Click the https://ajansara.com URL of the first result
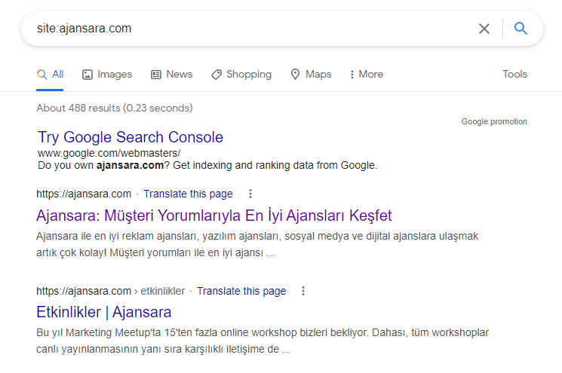Screen dimensions: 562x373 pos(84,194)
